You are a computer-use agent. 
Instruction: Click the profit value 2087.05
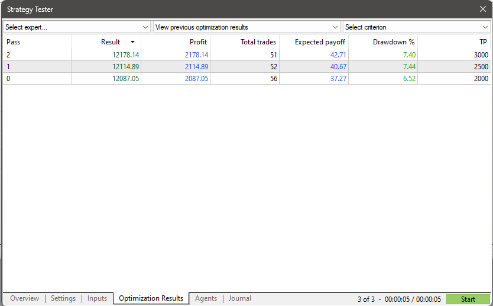[x=196, y=78]
